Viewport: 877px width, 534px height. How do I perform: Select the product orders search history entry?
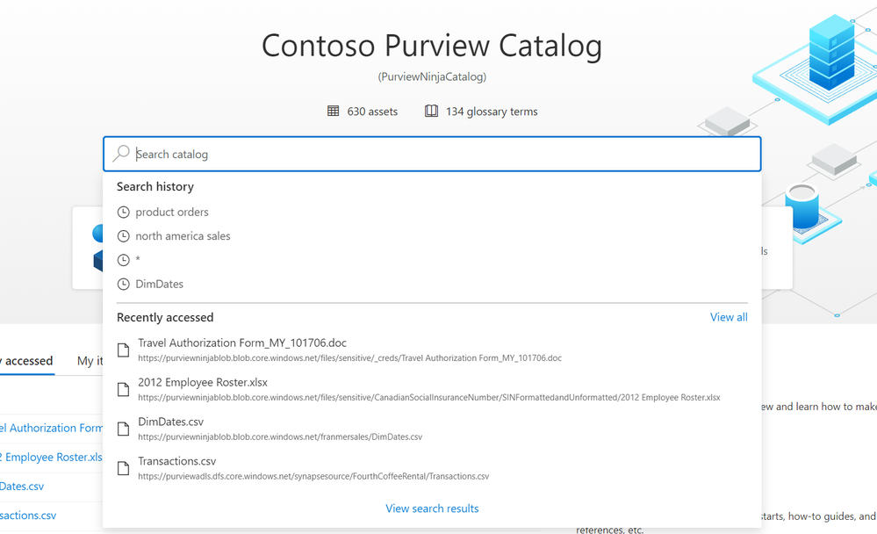click(172, 213)
